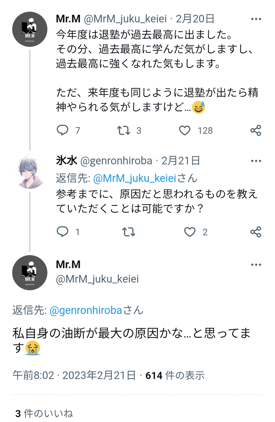Open the 614 件の表示 view count
The image size is (275, 422).
175,375
